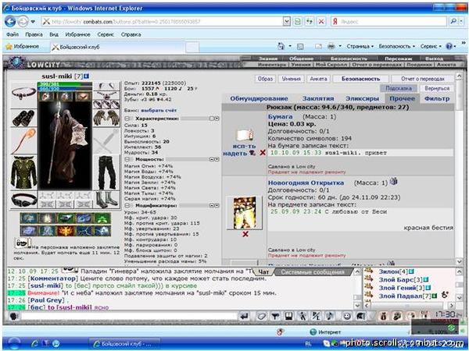
Task: Click the gift icon next to Новогодняя Открытка
Action: pyautogui.click(x=393, y=181)
